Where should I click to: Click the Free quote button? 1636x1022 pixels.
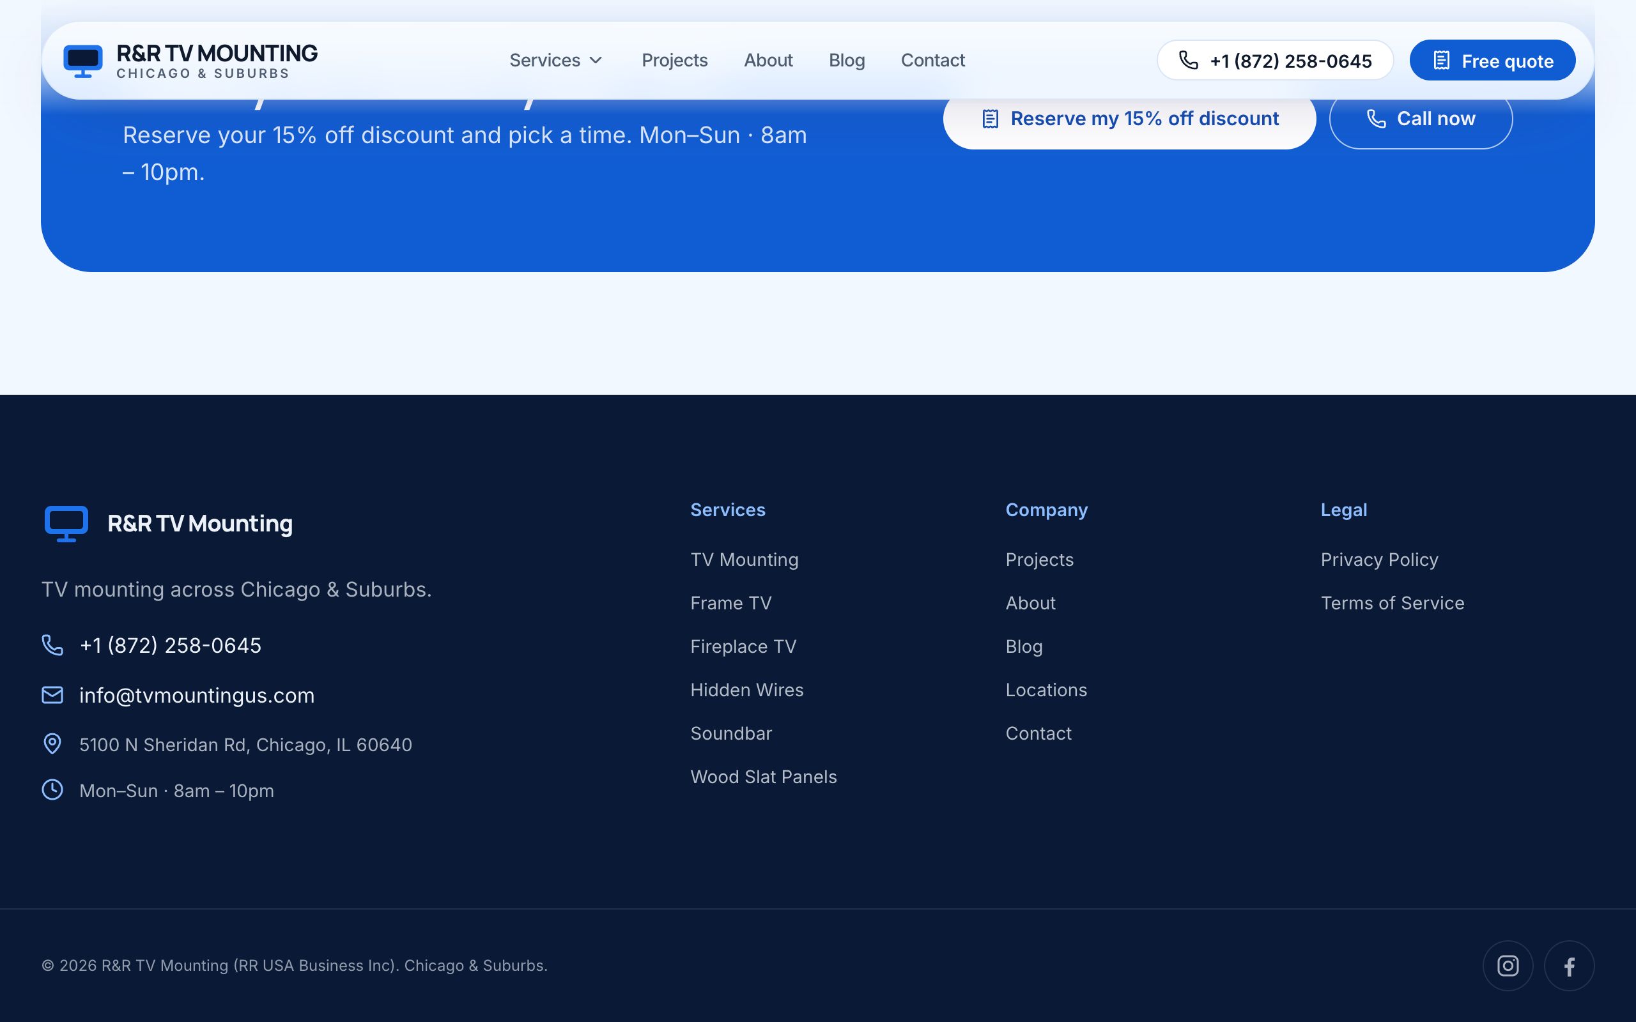click(x=1492, y=60)
